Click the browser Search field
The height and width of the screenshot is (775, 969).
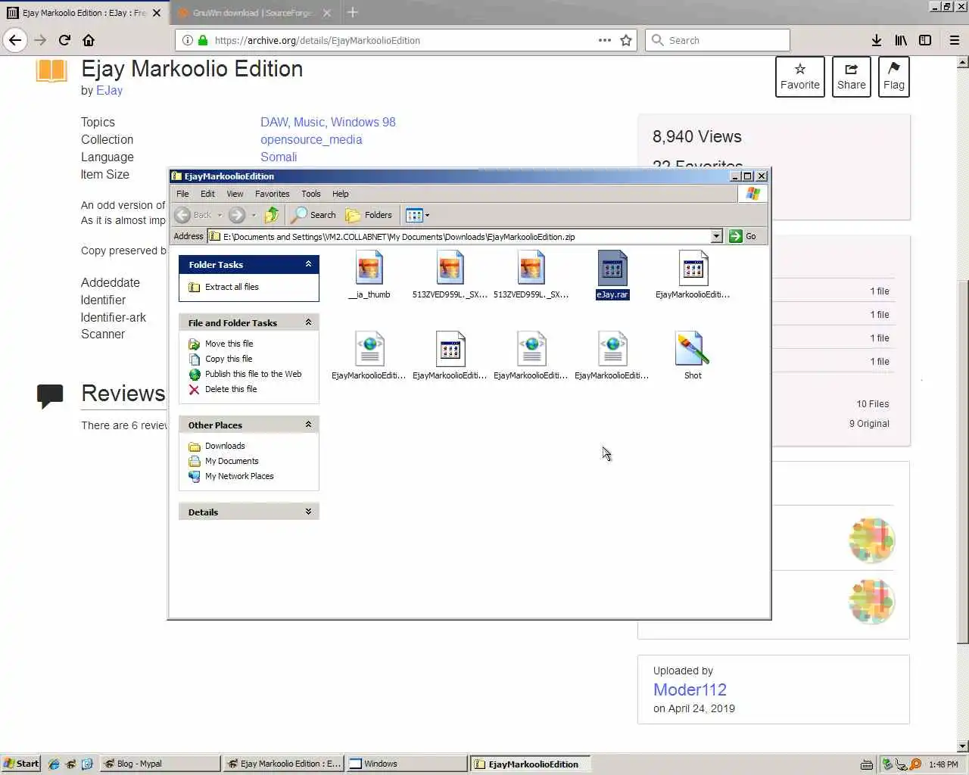tap(717, 40)
